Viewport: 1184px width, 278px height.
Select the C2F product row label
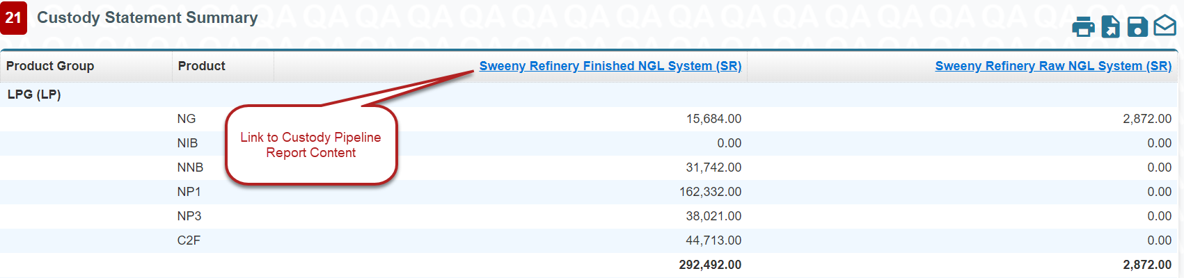click(189, 240)
